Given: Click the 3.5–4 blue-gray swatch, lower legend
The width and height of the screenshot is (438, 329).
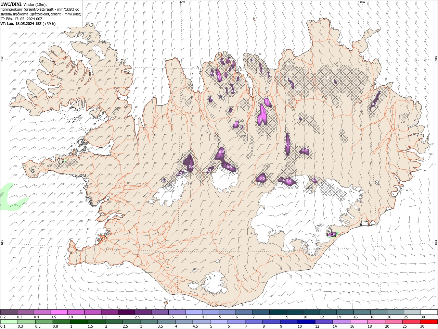Looking at the screenshot, I should pos(166,322).
